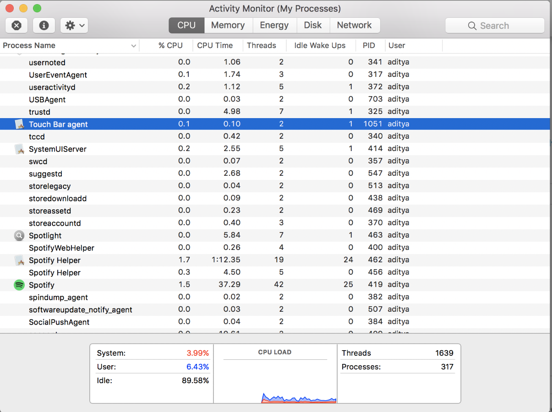Select the SystemUIServer process name
This screenshot has height=412, width=552.
pos(58,149)
